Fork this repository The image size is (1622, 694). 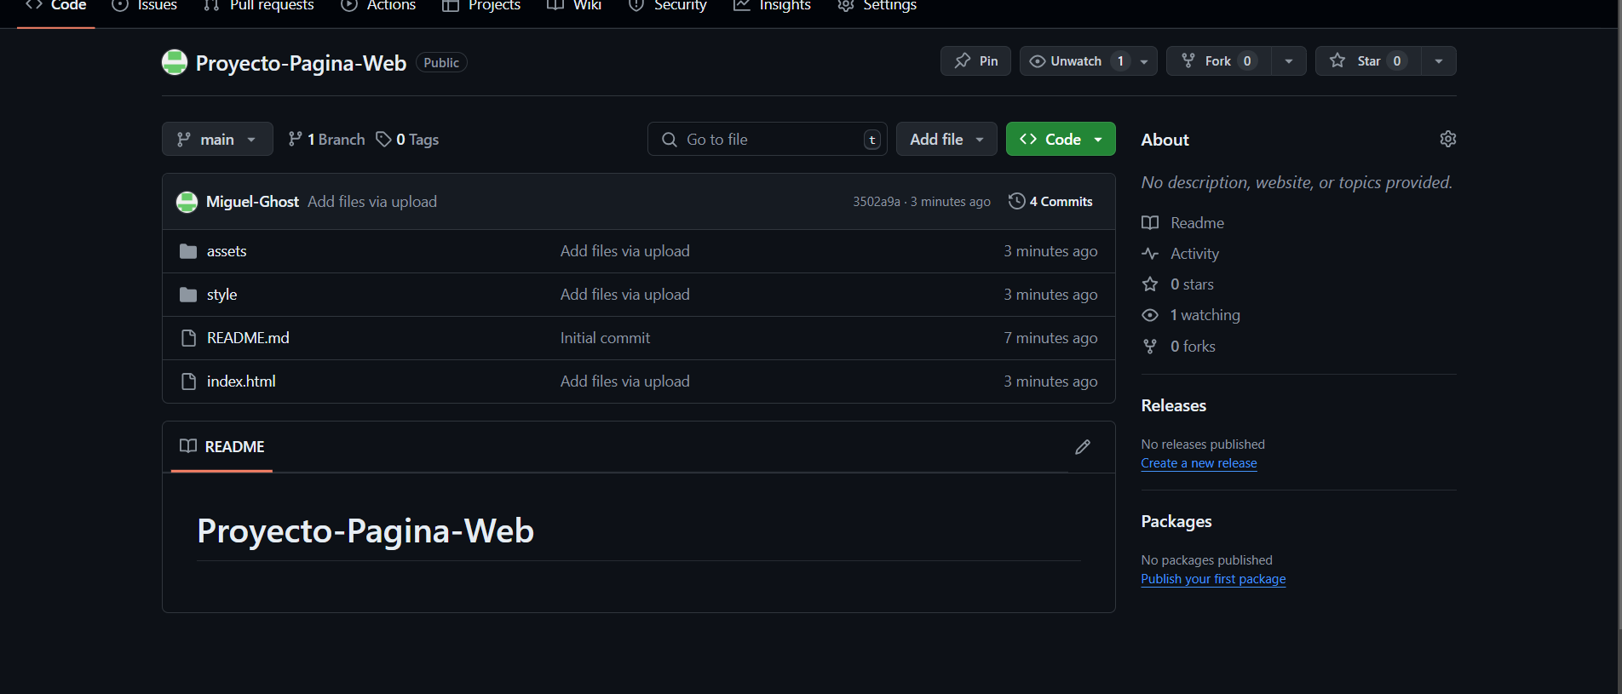1218,61
